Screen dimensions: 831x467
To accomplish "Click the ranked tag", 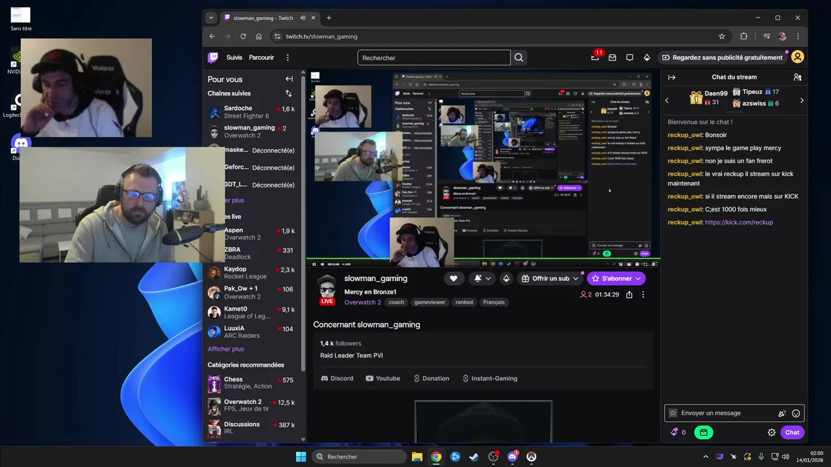I will point(464,302).
